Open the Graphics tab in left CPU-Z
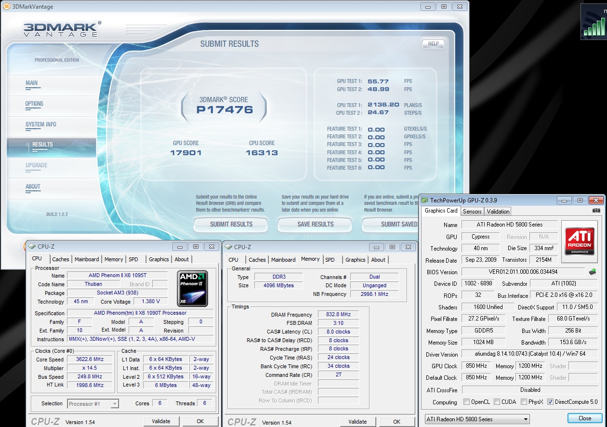The image size is (607, 427). [159, 259]
